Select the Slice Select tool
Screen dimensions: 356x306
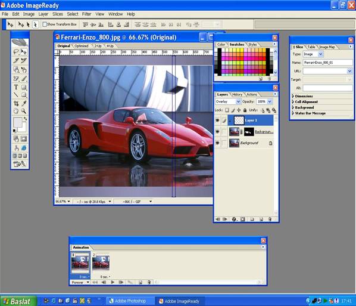tap(24, 60)
